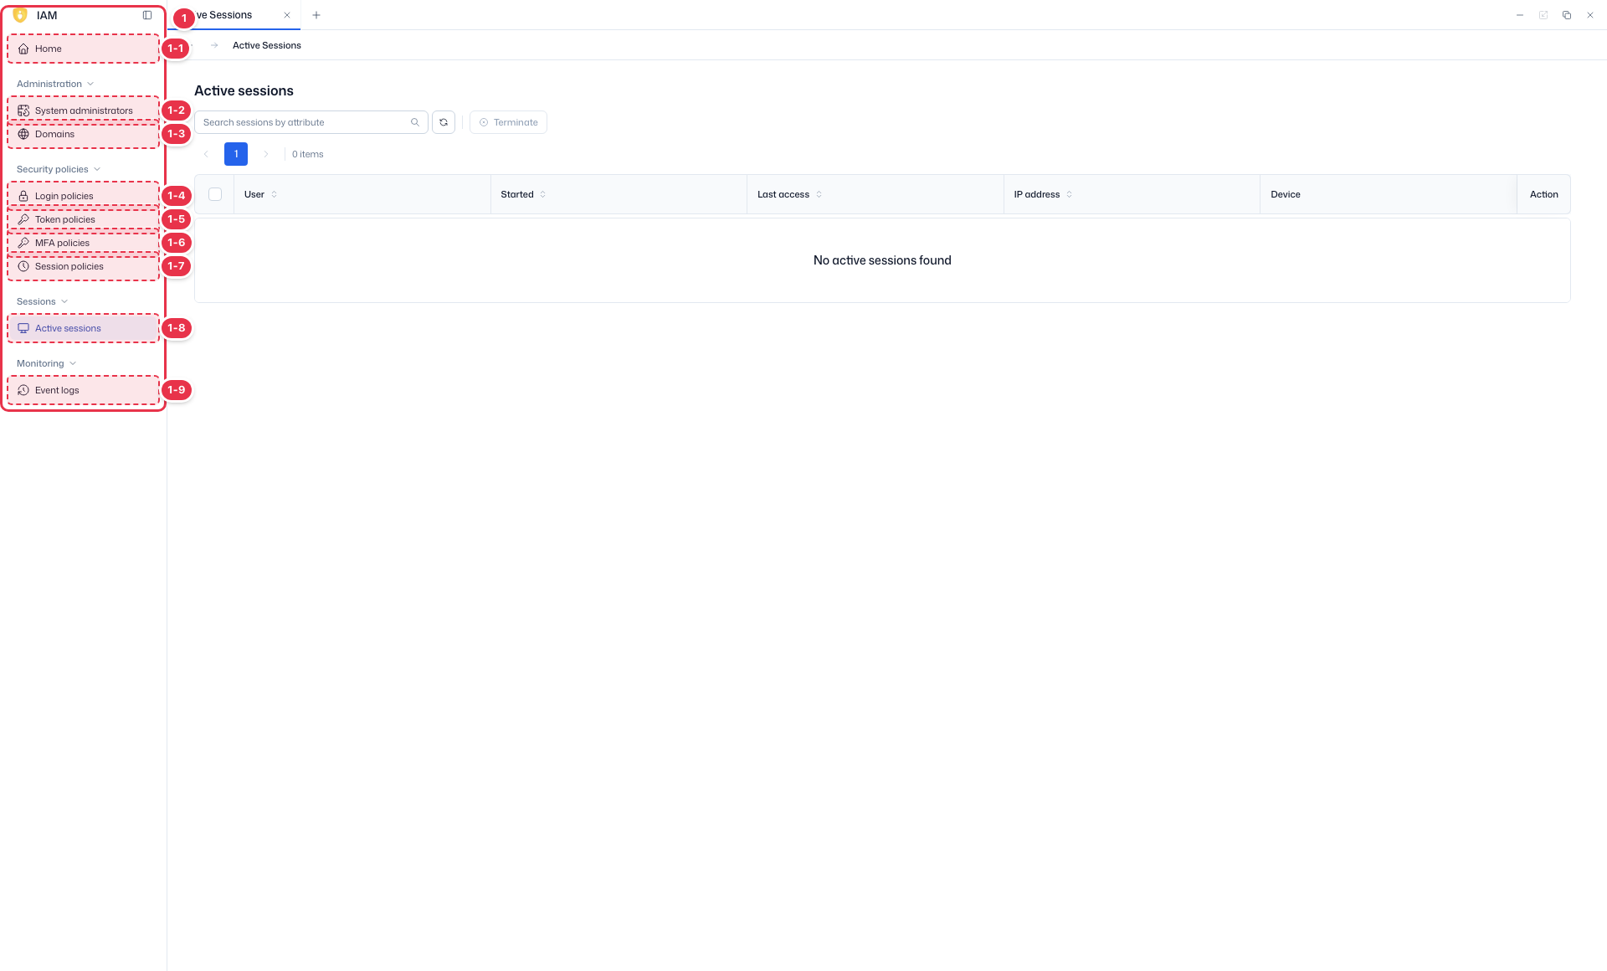Click the Action column header
The image size is (1607, 971).
[x=1544, y=194]
